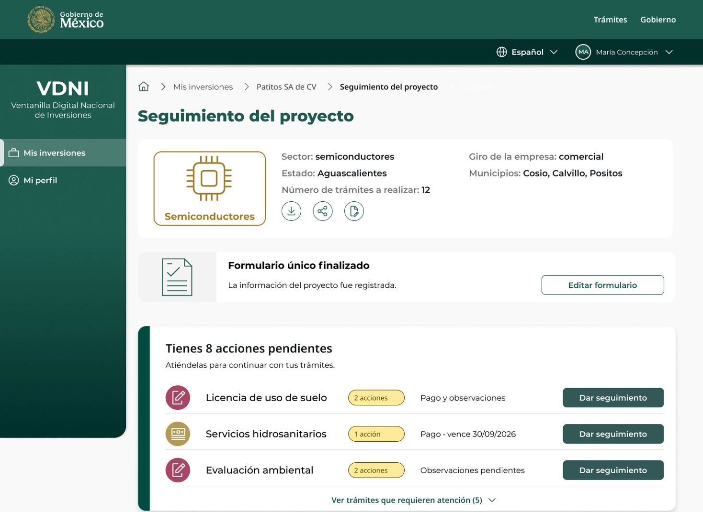Click 'Formulario único finalizado' heading
The height and width of the screenshot is (512, 703).
click(299, 266)
